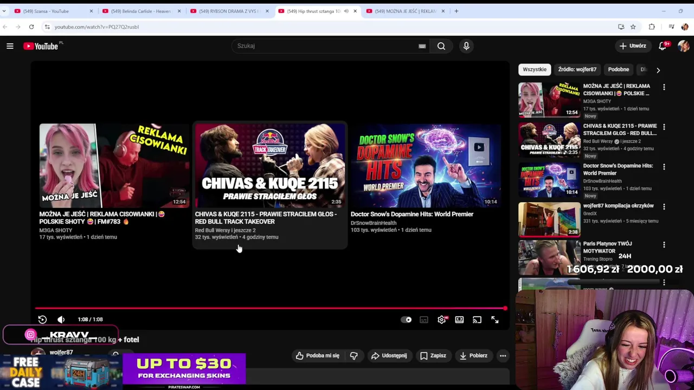Mute the video using the speaker icon

pyautogui.click(x=61, y=320)
